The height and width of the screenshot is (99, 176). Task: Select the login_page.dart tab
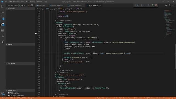(x=94, y=5)
